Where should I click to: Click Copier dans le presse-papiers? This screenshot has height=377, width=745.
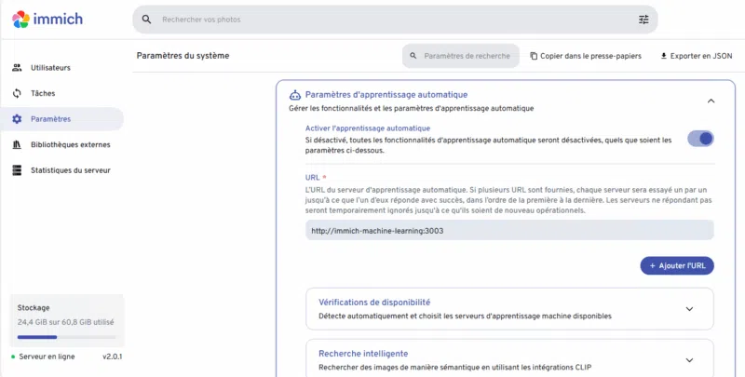point(585,56)
